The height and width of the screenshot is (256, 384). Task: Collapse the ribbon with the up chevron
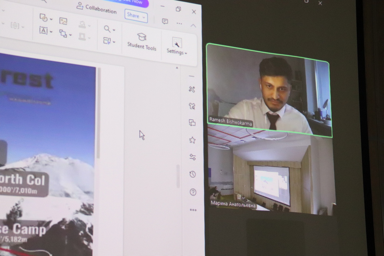[193, 25]
